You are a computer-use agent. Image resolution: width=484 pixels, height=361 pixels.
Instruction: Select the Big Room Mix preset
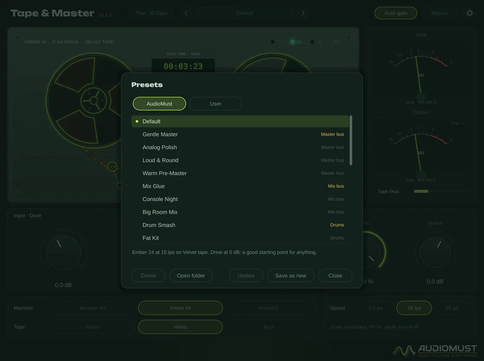240,212
